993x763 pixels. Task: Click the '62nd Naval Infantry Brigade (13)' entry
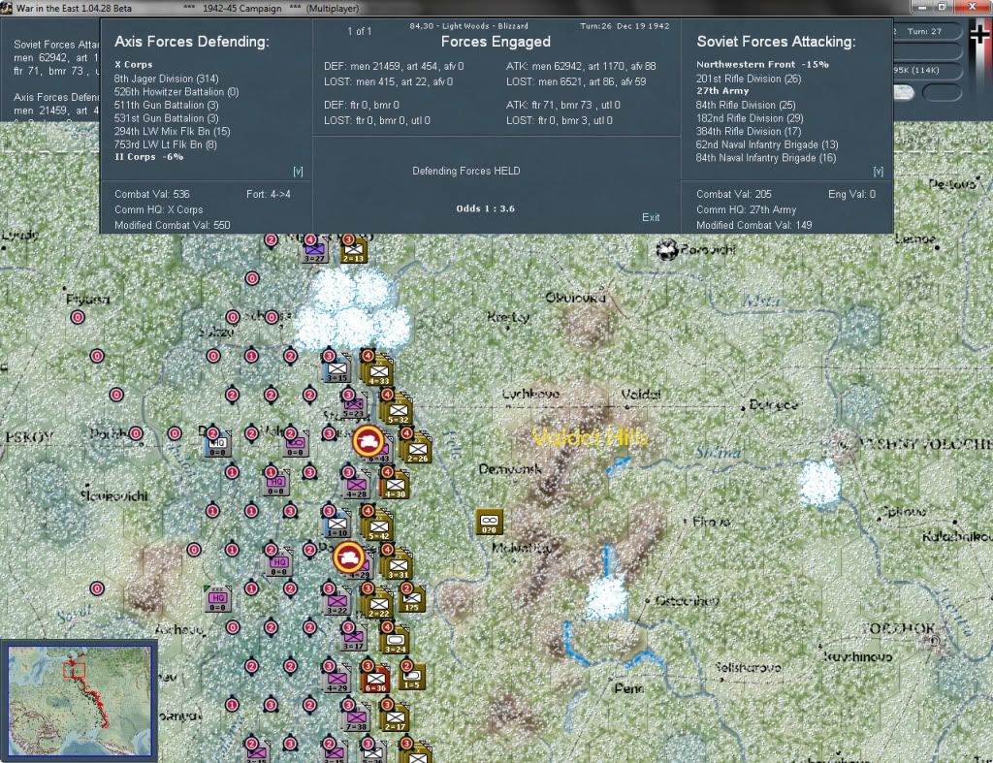coord(767,144)
